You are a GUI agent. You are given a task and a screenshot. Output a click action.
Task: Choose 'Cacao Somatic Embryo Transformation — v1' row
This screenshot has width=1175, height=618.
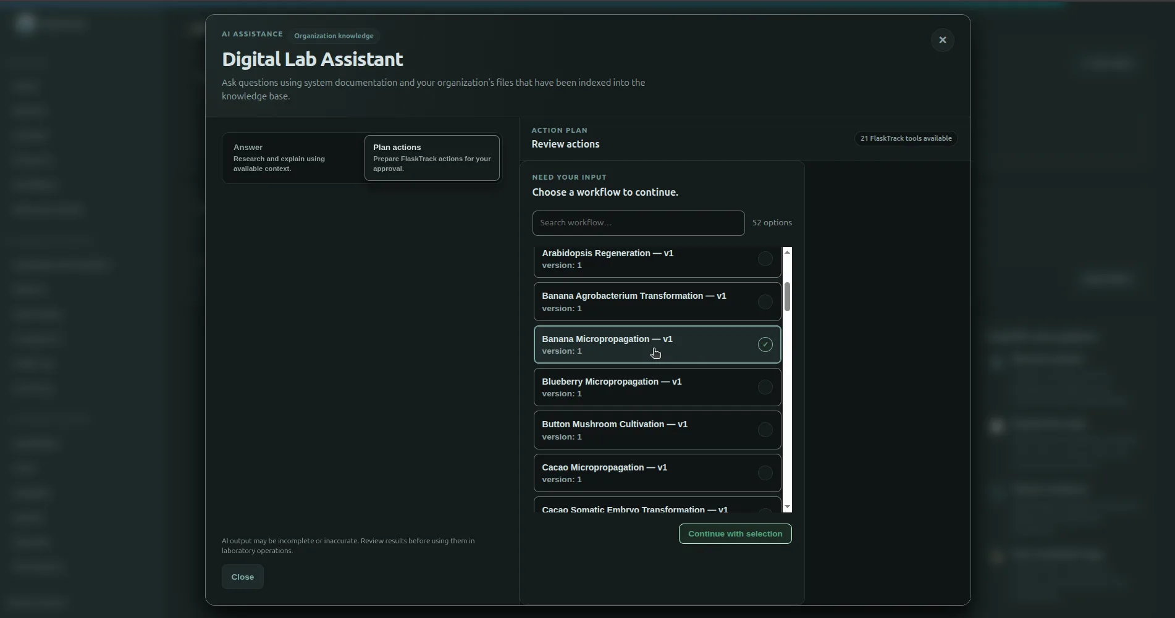pos(657,505)
